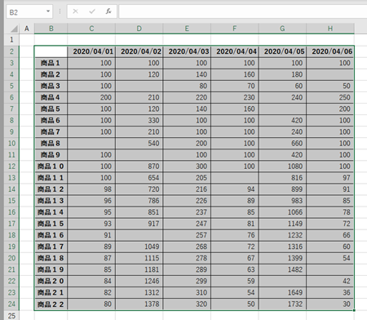The image size is (367, 320).
Task: Click the Cancel X icon in formula bar
Action: (76, 11)
